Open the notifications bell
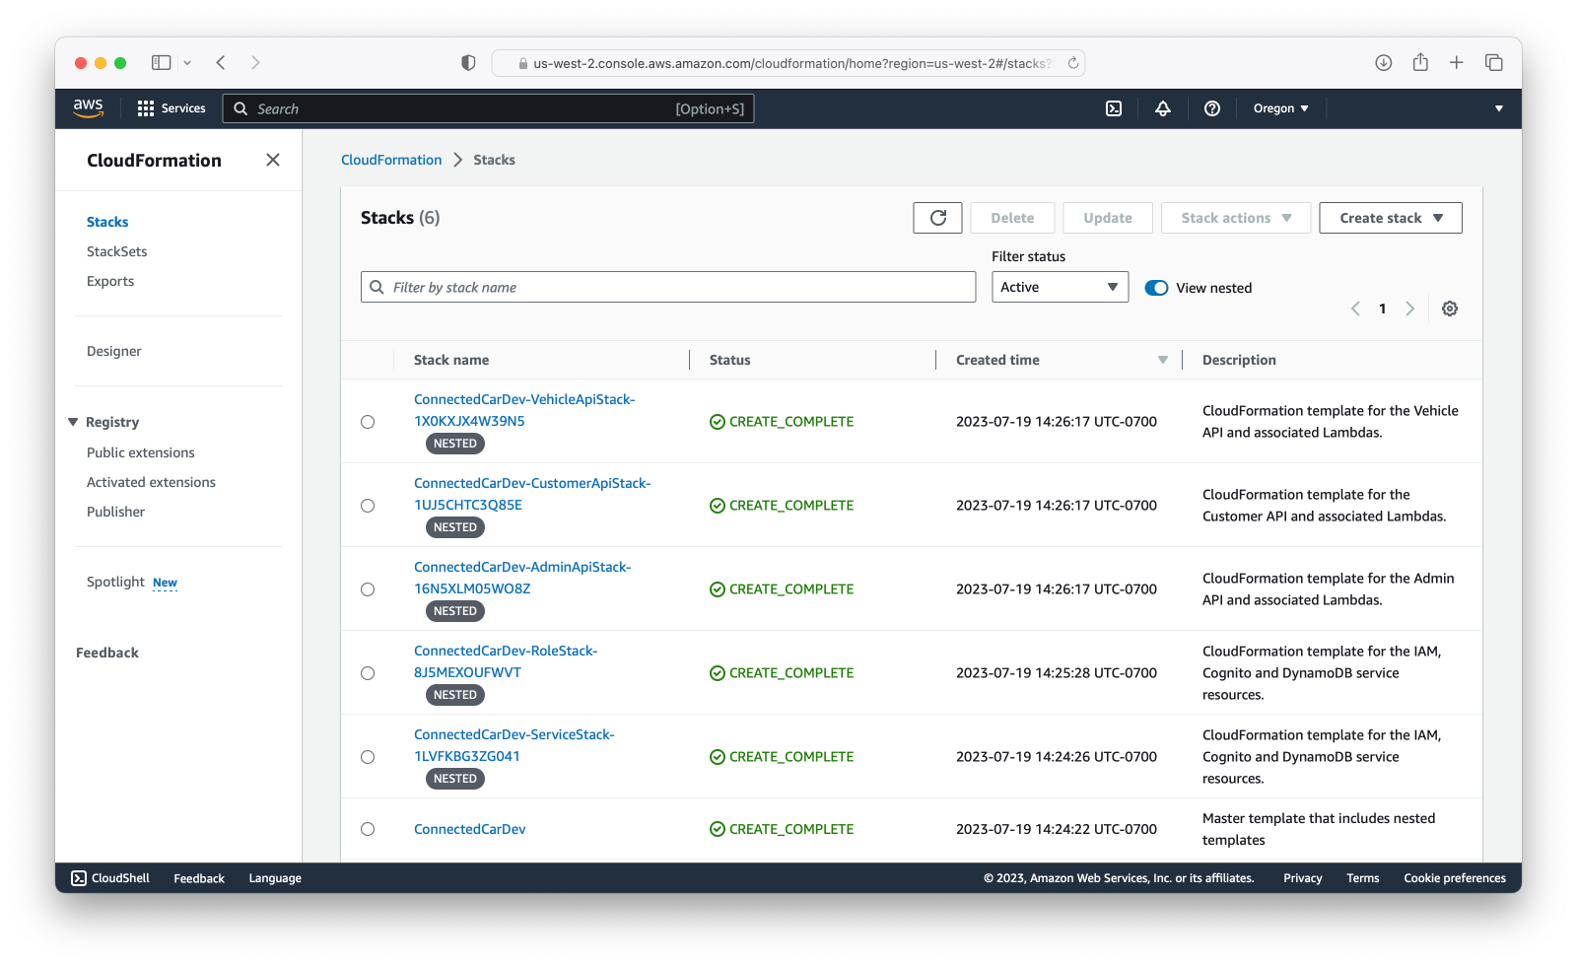Image resolution: width=1577 pixels, height=966 pixels. click(x=1163, y=108)
